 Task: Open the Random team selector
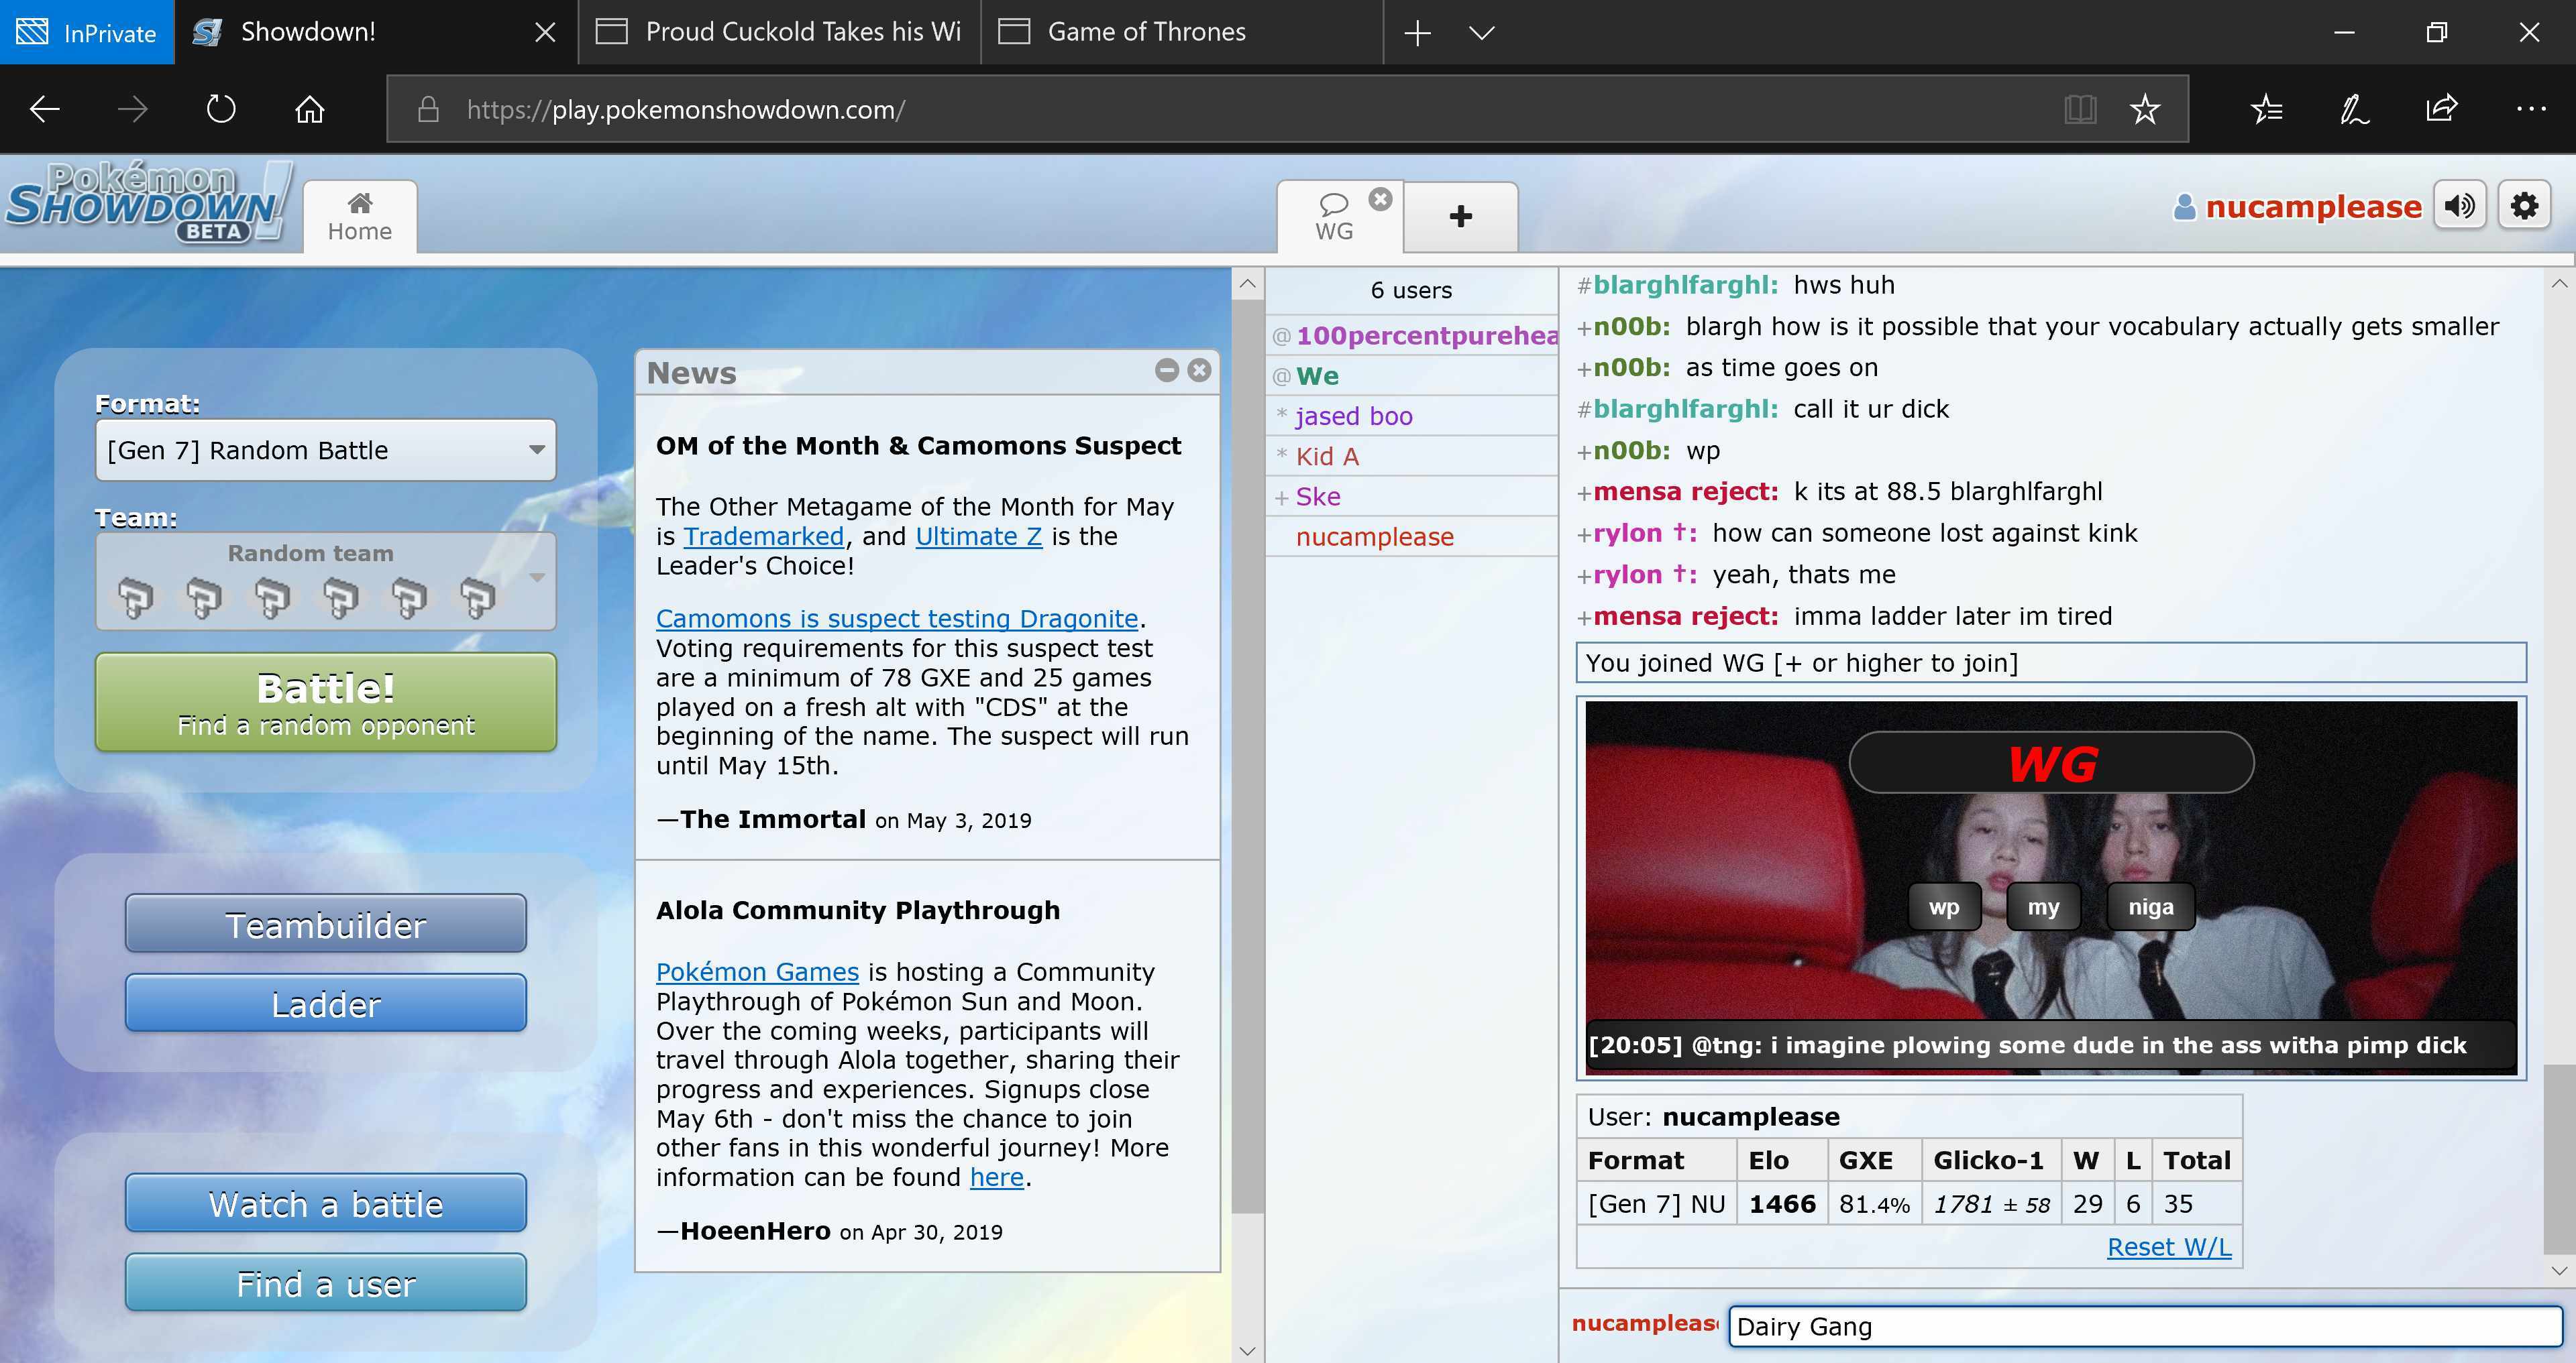pyautogui.click(x=325, y=581)
